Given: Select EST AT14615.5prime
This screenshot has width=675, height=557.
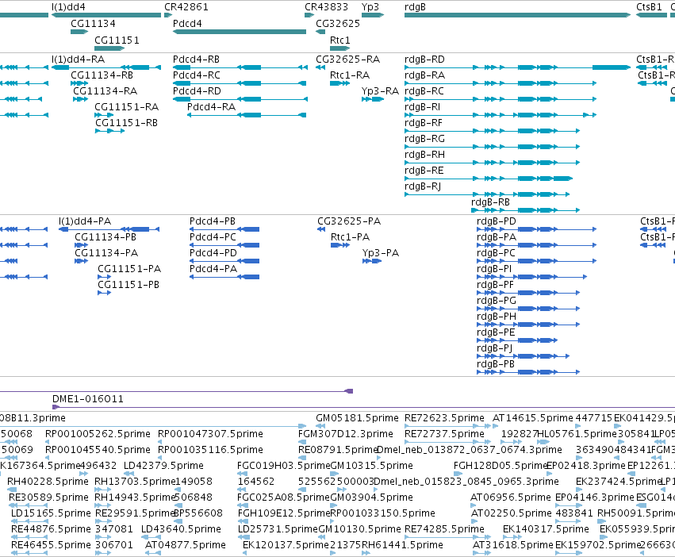Looking at the screenshot, I should coord(533,418).
